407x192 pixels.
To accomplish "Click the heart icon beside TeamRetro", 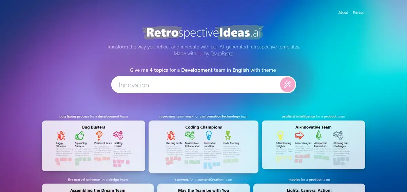I will click(200, 54).
